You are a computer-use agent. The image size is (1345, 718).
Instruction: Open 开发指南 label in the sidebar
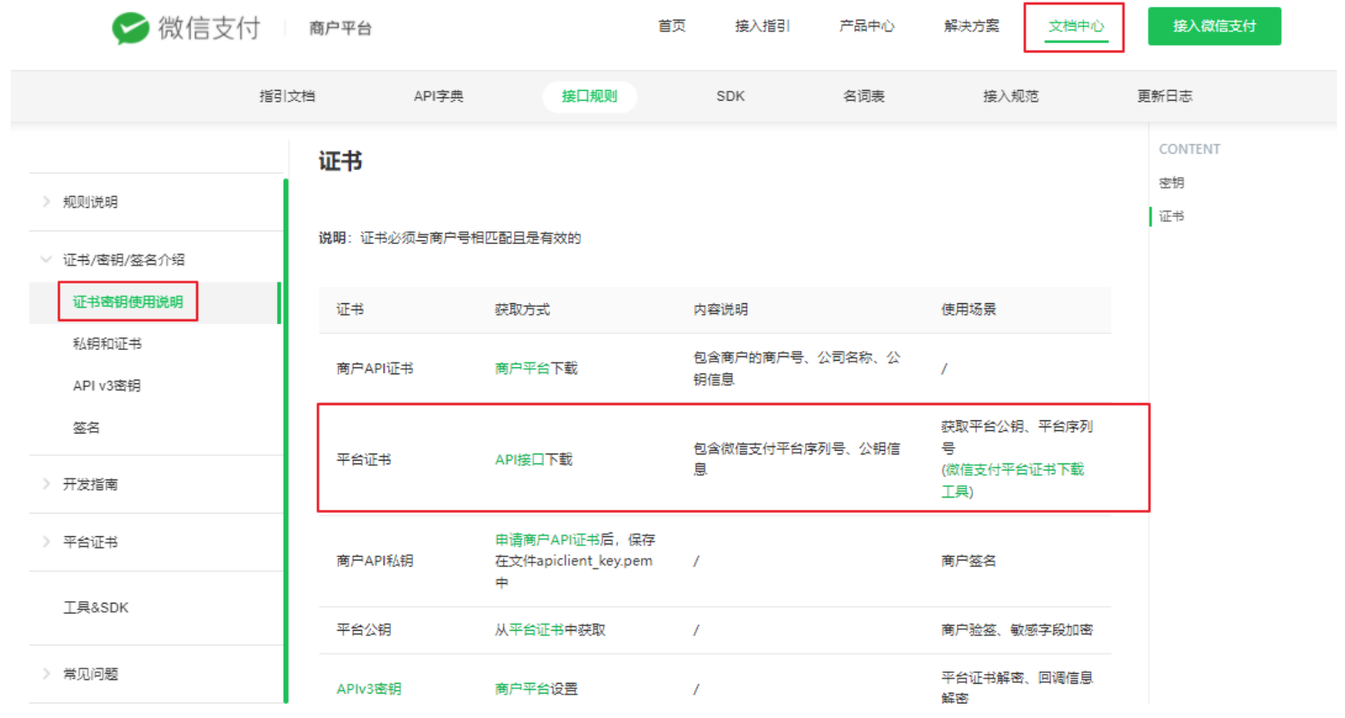[90, 484]
